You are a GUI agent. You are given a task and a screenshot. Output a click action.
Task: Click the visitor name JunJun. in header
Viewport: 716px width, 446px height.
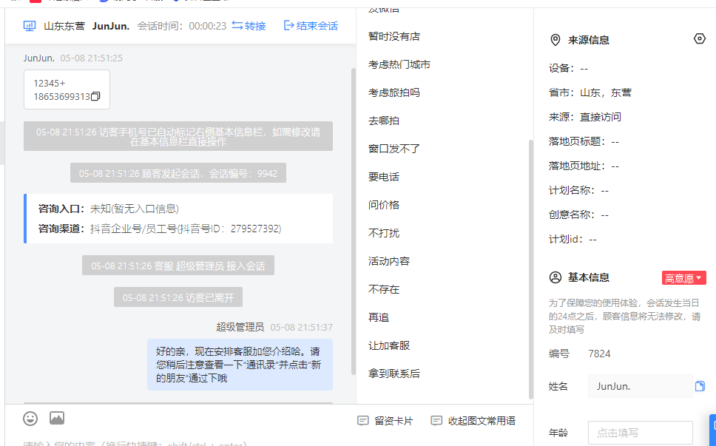point(111,26)
